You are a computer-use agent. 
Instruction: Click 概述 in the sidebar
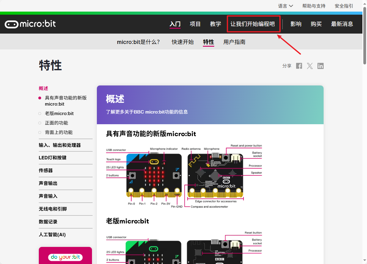(43, 89)
